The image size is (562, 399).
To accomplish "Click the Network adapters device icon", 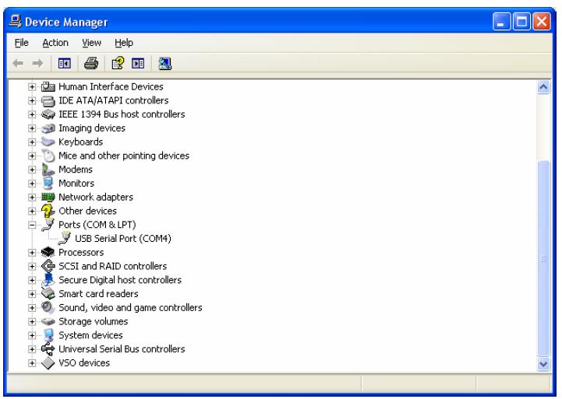I will pyautogui.click(x=48, y=198).
